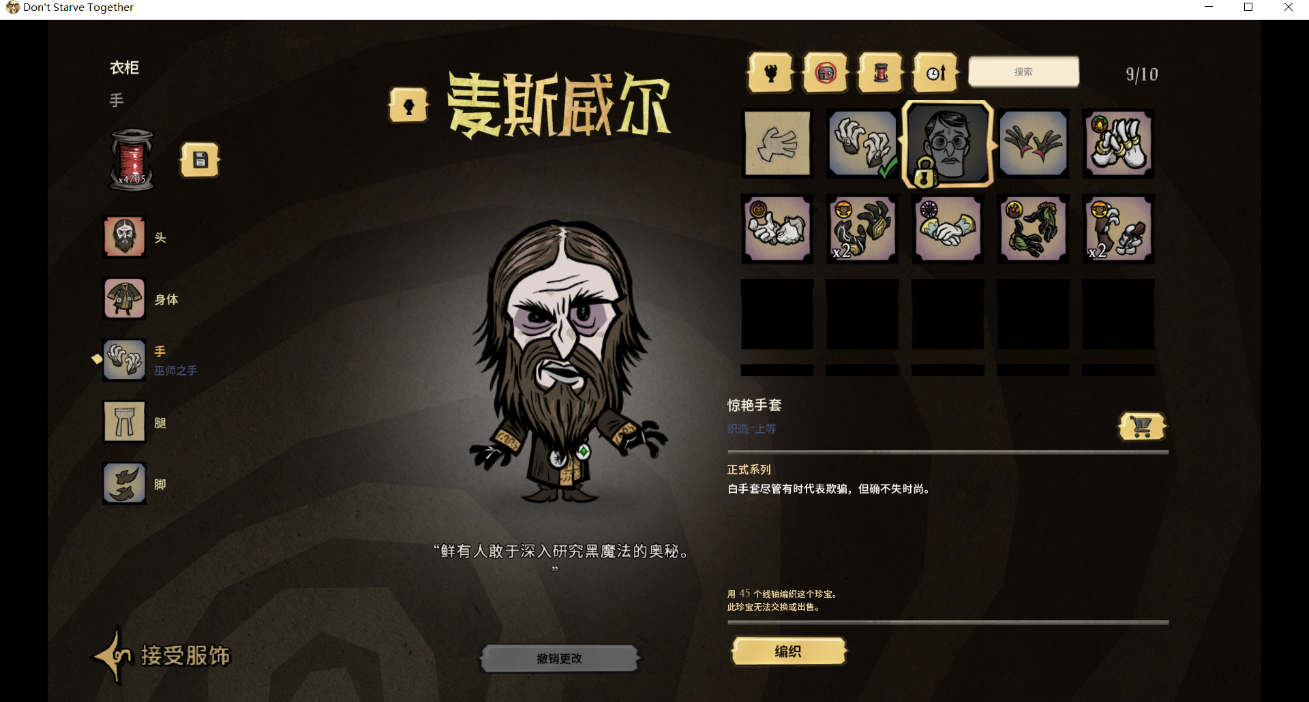Open the 身体 (body) clothing category
The image size is (1309, 702).
click(124, 299)
